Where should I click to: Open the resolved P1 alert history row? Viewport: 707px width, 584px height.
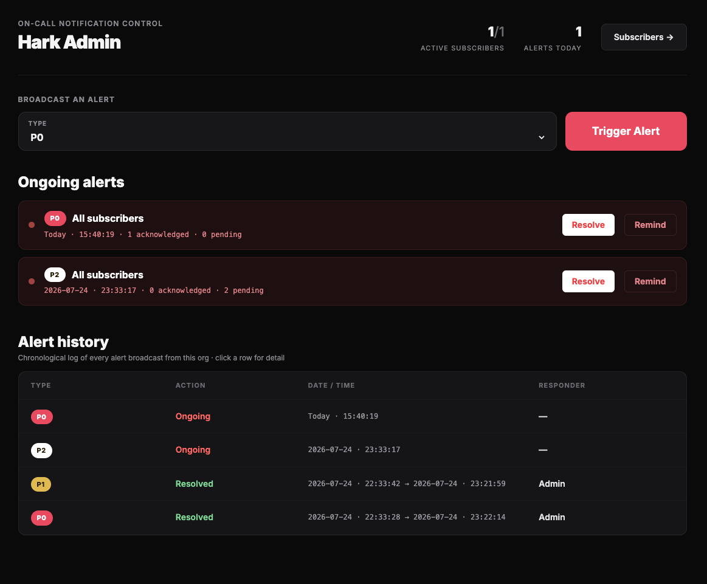coord(352,484)
